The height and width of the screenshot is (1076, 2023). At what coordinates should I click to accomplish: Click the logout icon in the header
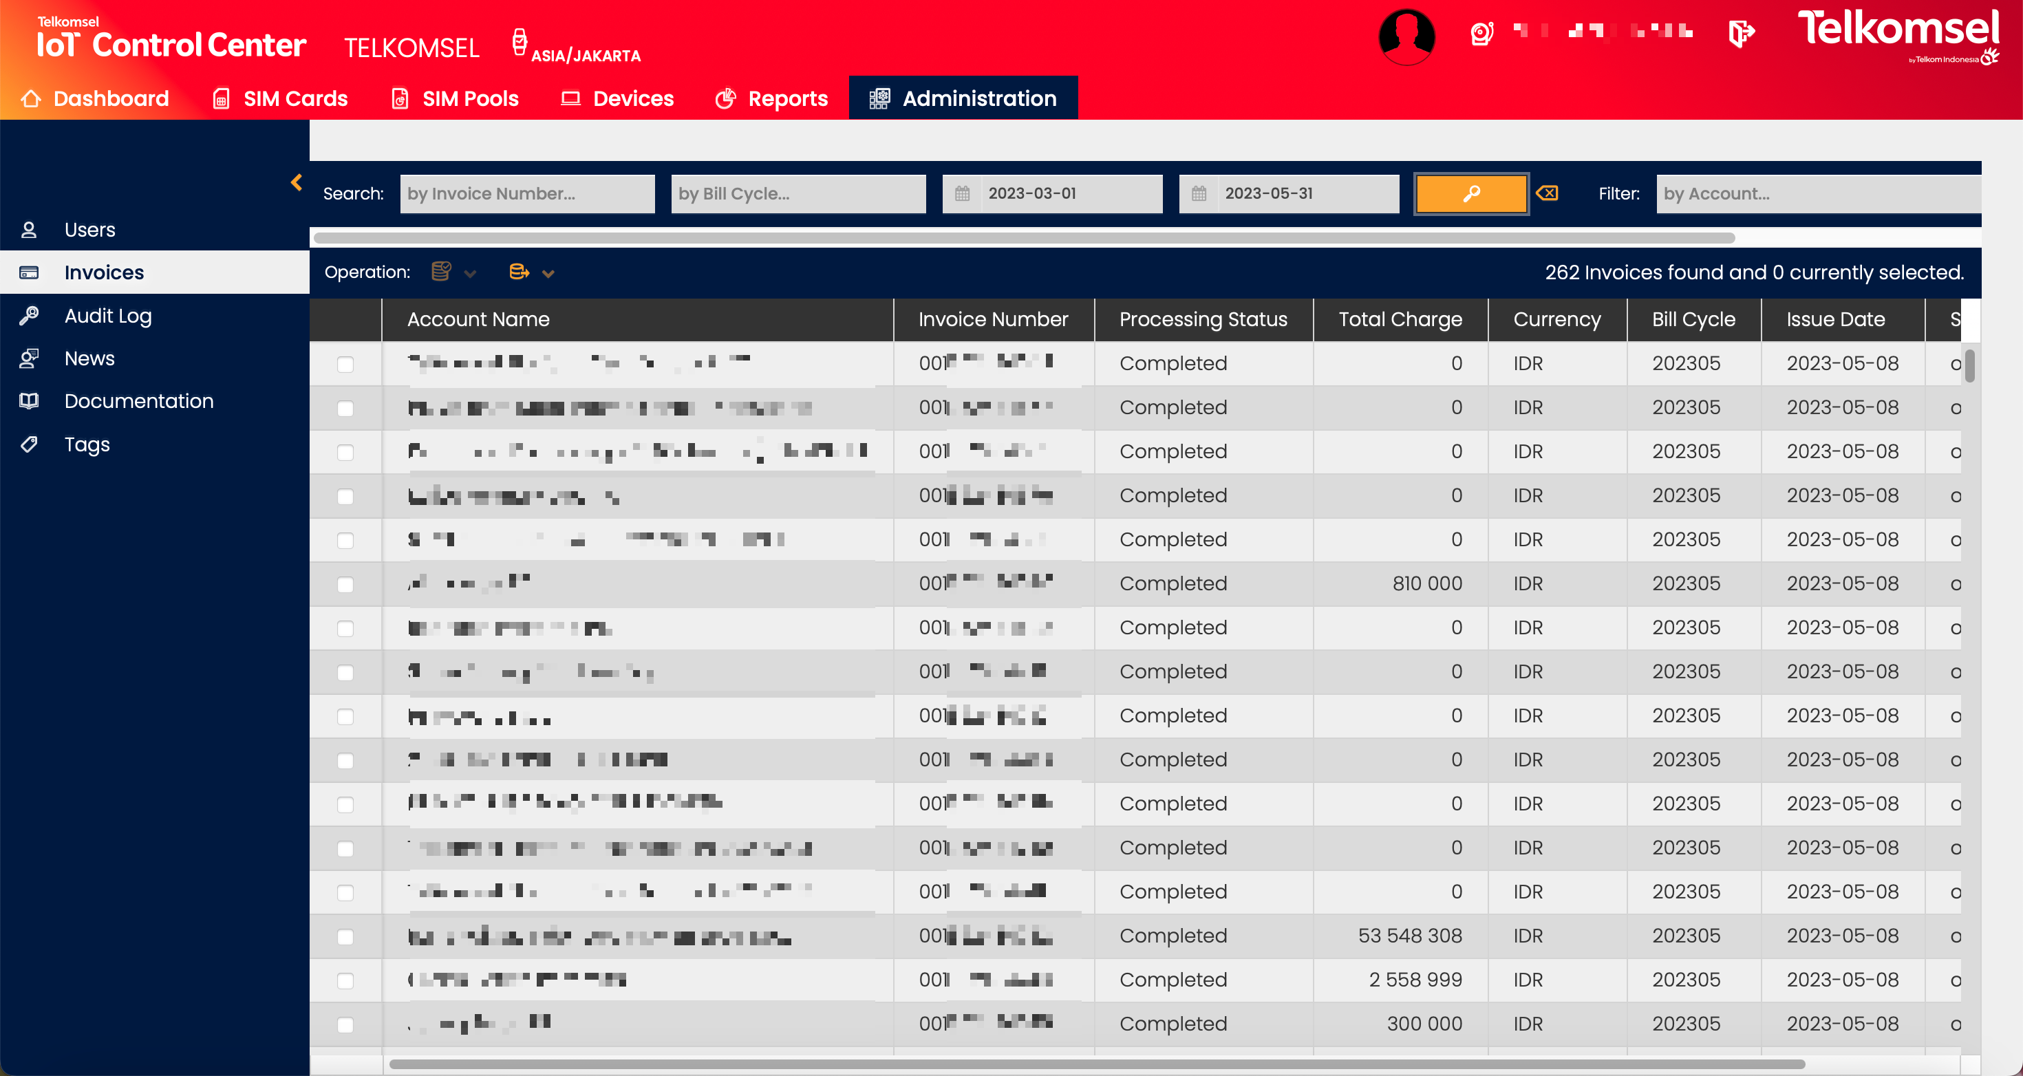(x=1741, y=34)
